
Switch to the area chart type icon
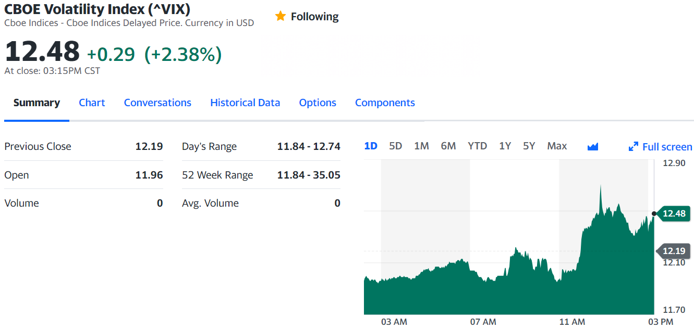tap(592, 147)
